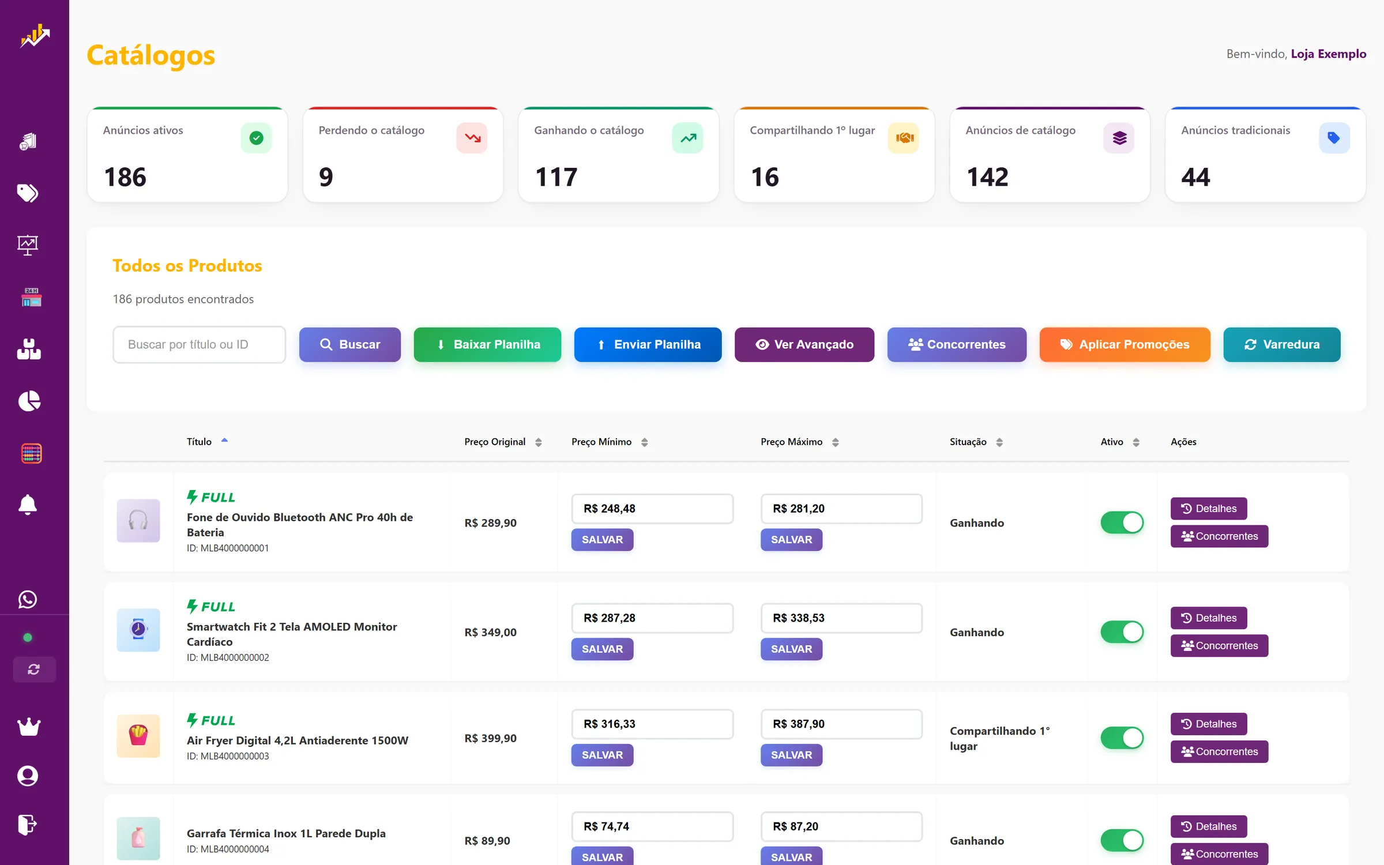Focus the Buscar por título ou ID field

[199, 344]
